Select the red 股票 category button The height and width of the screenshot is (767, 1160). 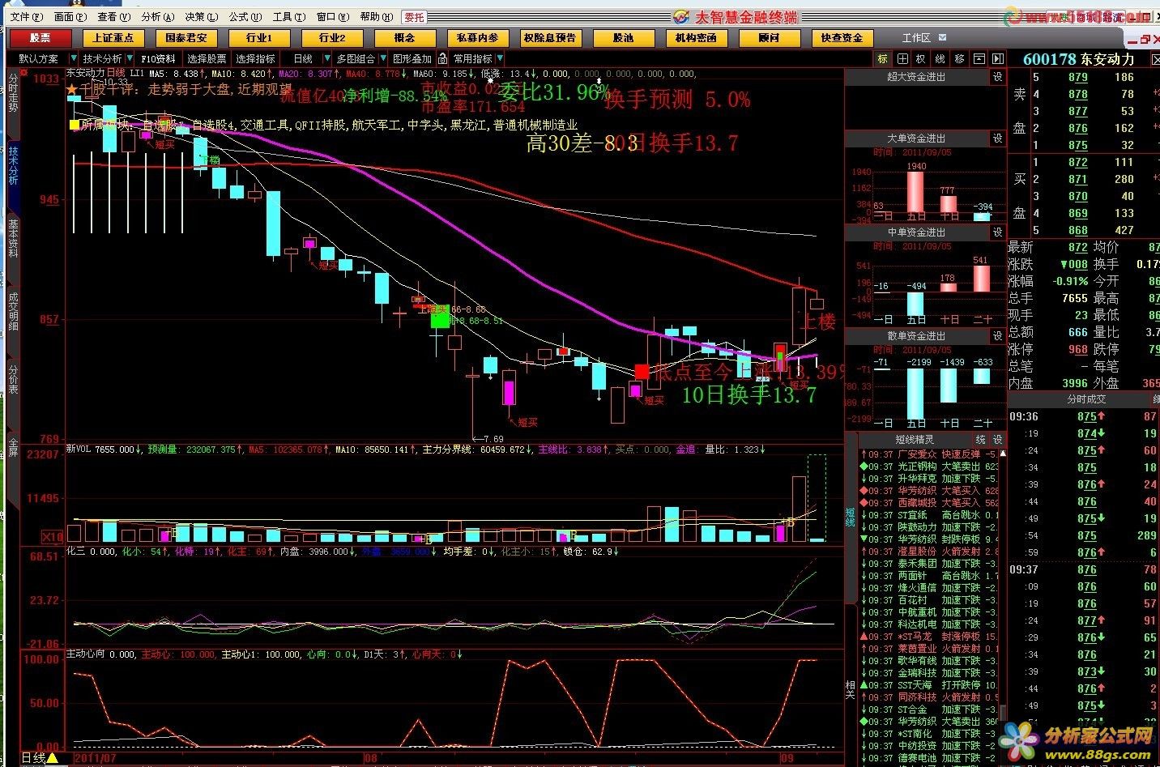[41, 37]
